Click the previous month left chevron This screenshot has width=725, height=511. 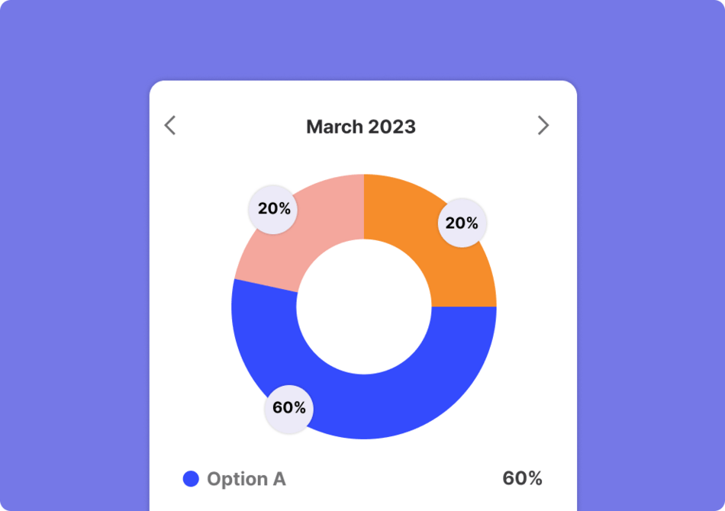coord(170,126)
